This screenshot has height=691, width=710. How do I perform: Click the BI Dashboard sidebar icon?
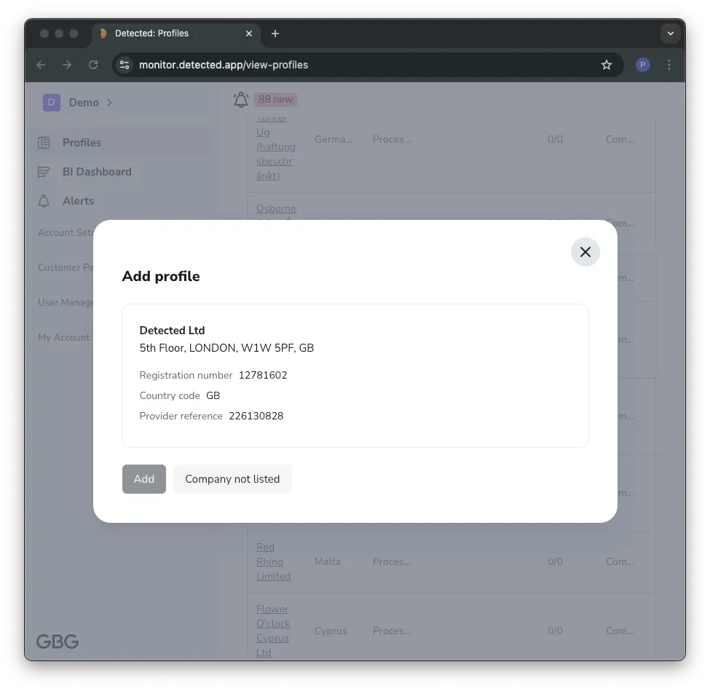click(x=44, y=172)
